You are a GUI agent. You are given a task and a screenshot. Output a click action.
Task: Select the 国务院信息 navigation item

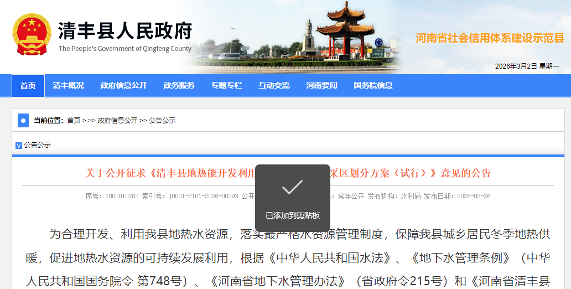(373, 86)
